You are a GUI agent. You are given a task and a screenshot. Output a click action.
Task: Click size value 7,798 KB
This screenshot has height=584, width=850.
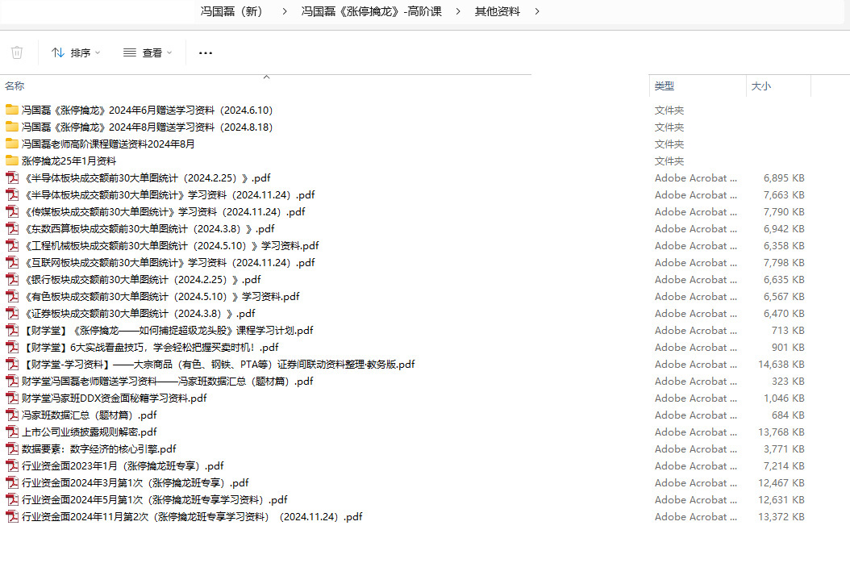pos(784,262)
